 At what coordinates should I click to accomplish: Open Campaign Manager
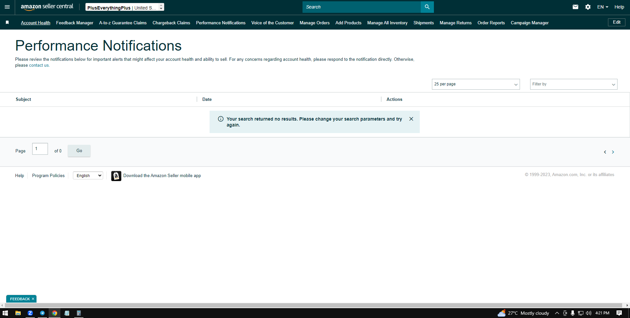pyautogui.click(x=529, y=23)
